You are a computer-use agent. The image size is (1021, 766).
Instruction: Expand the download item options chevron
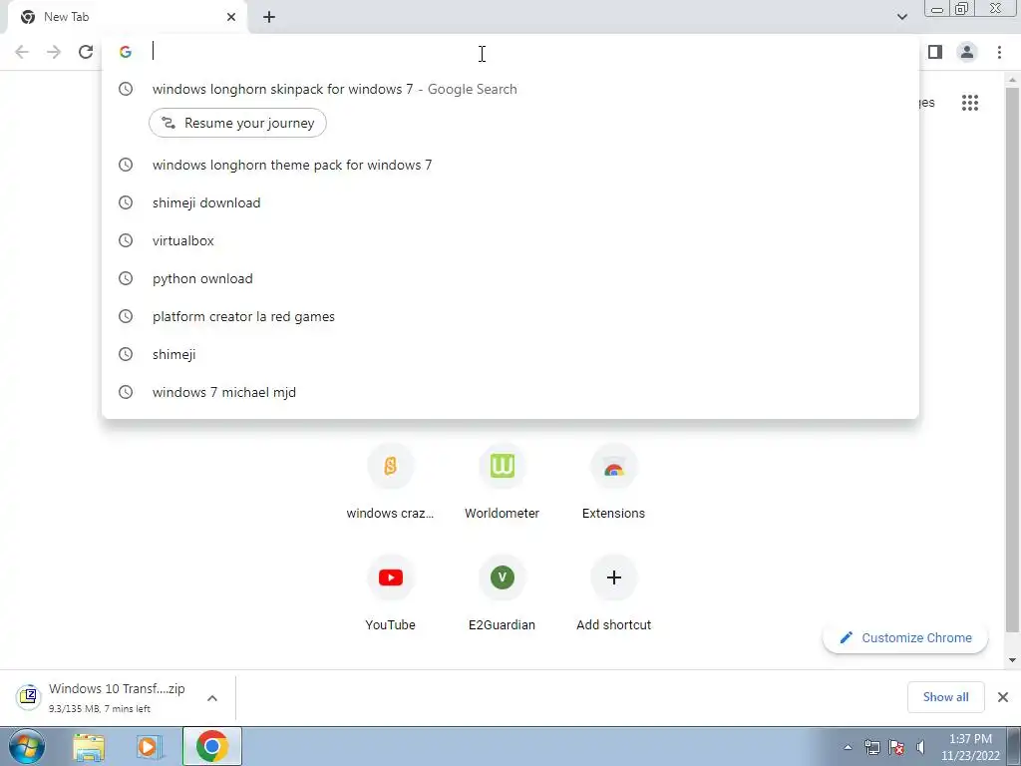click(212, 697)
